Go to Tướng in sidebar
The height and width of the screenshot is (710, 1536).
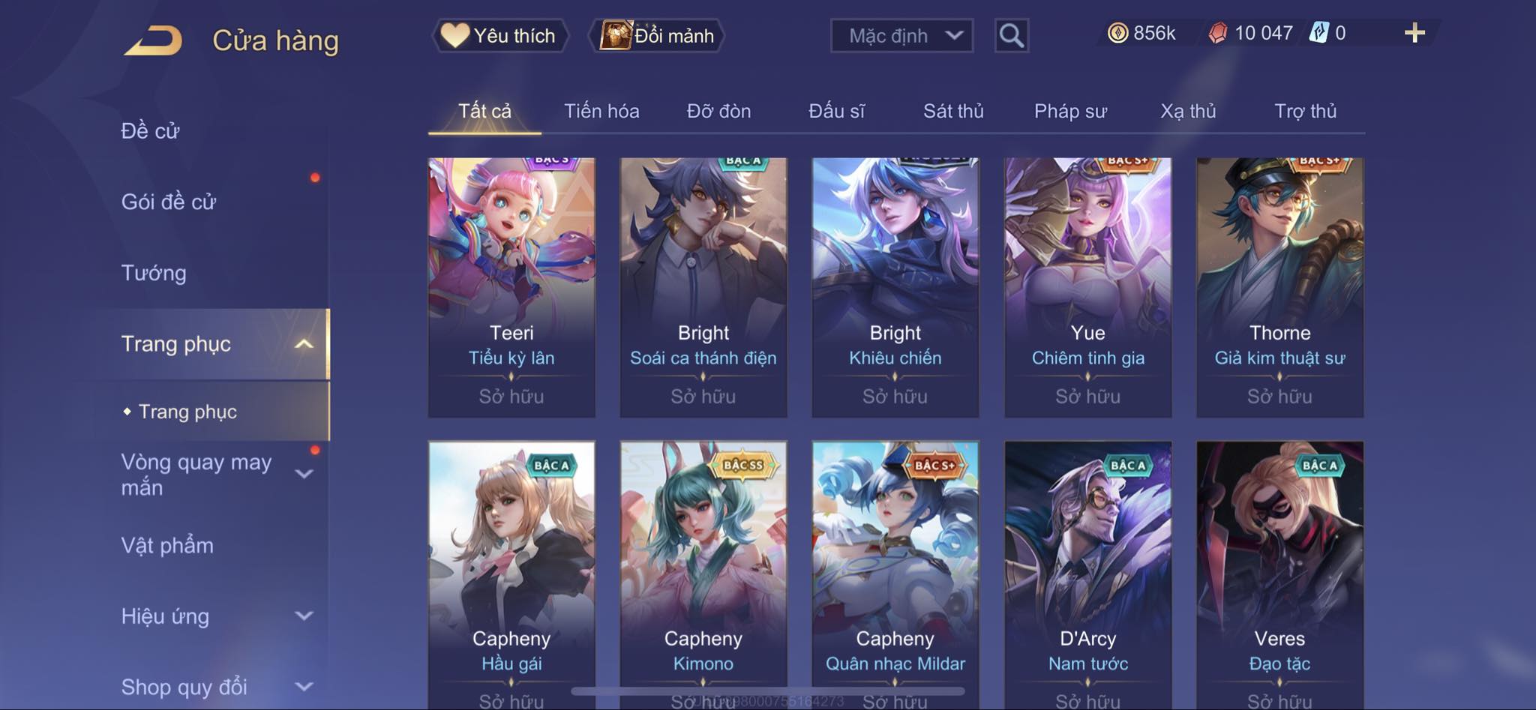[154, 273]
